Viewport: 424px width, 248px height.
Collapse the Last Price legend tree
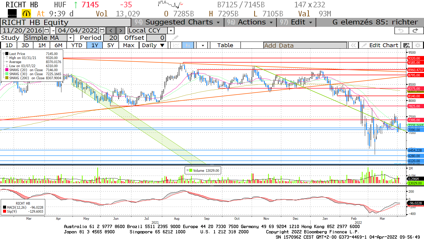click(x=4, y=53)
